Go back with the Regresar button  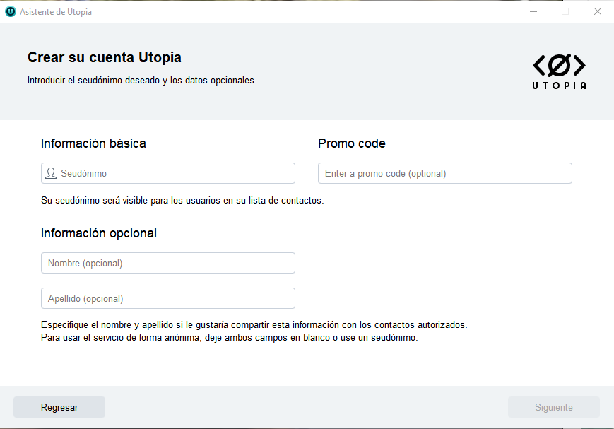pos(59,407)
